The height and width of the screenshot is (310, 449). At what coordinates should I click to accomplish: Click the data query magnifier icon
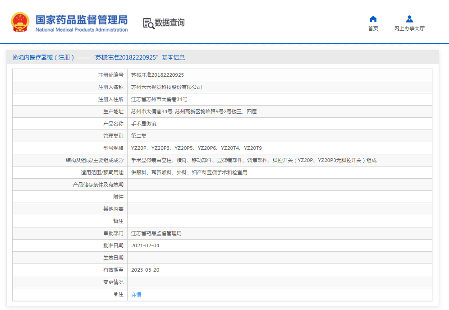coord(148,23)
